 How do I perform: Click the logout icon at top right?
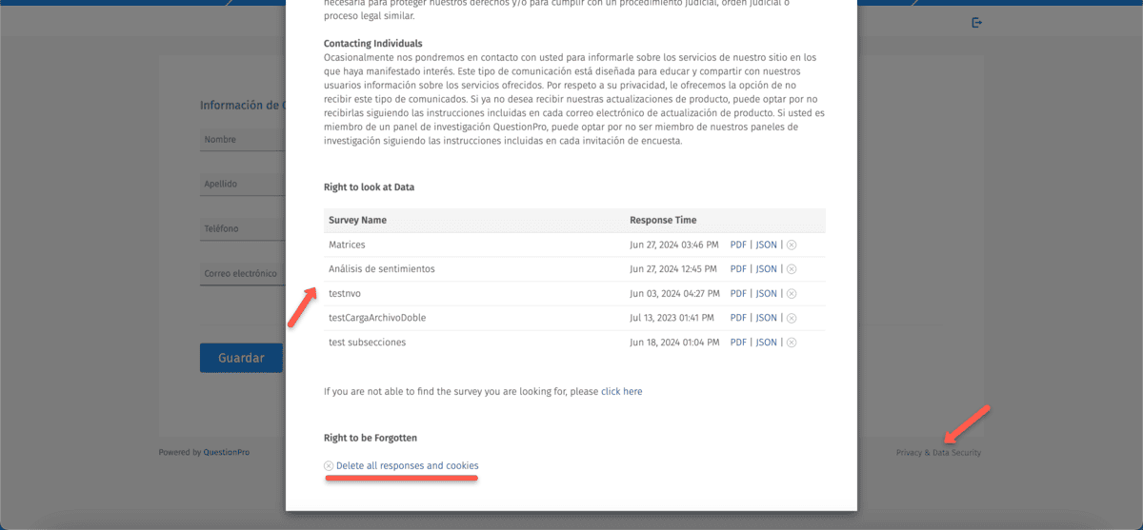(976, 23)
